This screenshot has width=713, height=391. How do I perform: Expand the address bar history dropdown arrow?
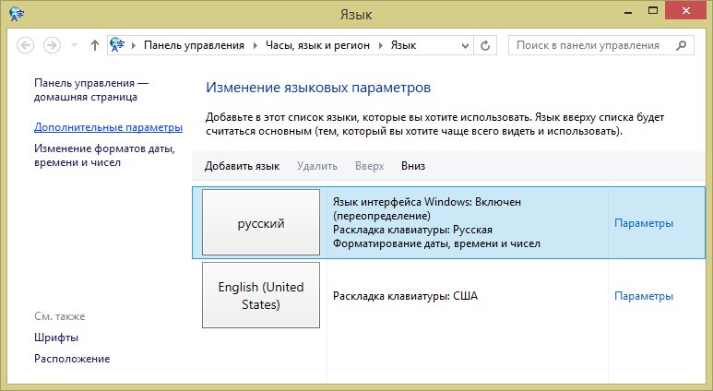[x=463, y=45]
